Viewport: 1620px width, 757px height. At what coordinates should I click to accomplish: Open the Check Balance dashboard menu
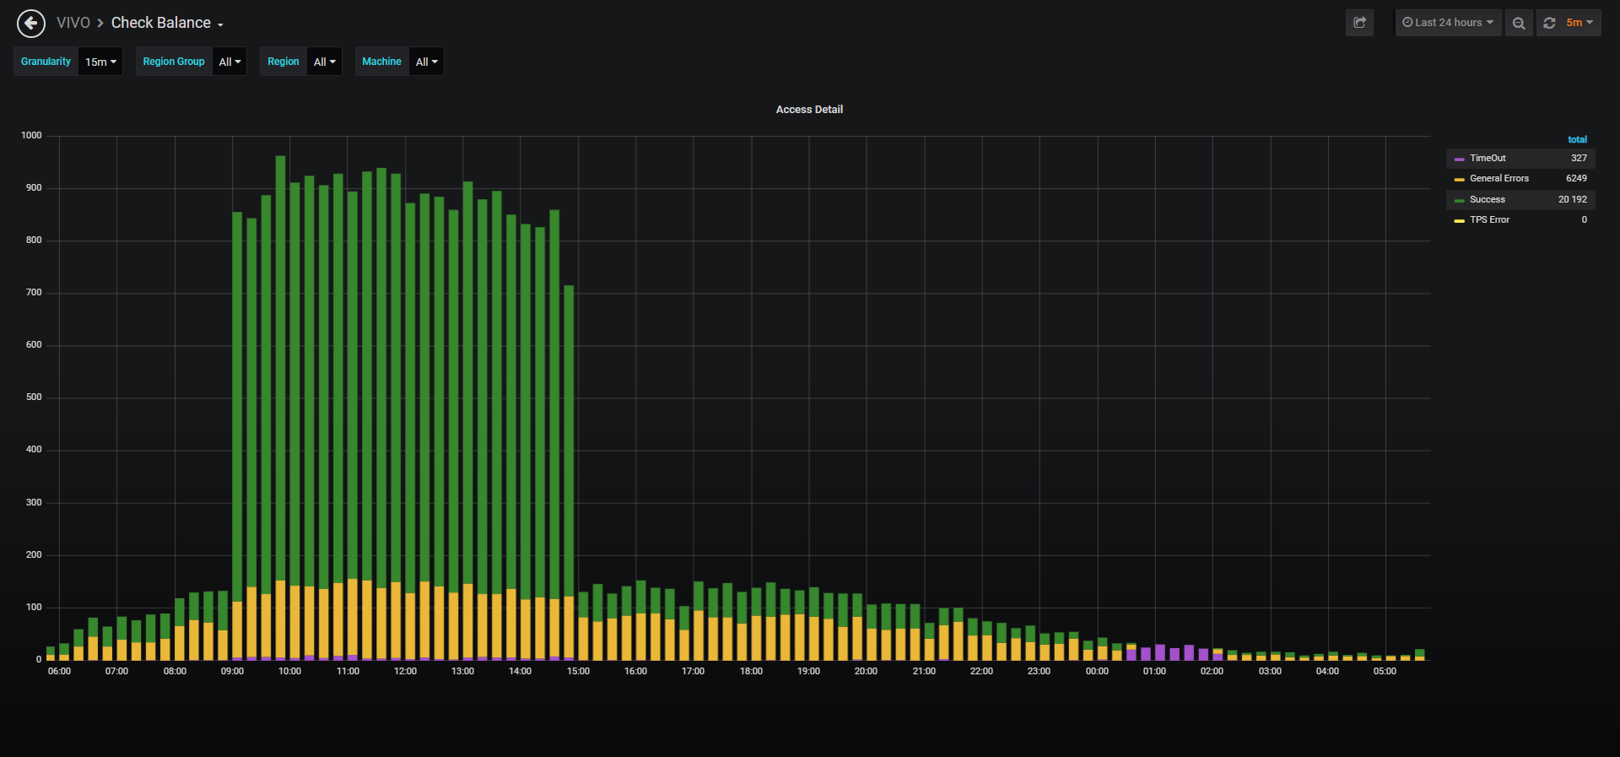coord(167,23)
